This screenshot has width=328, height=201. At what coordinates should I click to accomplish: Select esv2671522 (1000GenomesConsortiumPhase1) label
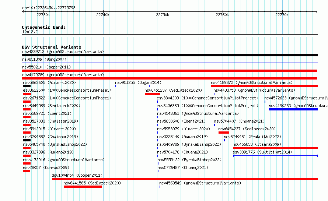(x=67, y=98)
